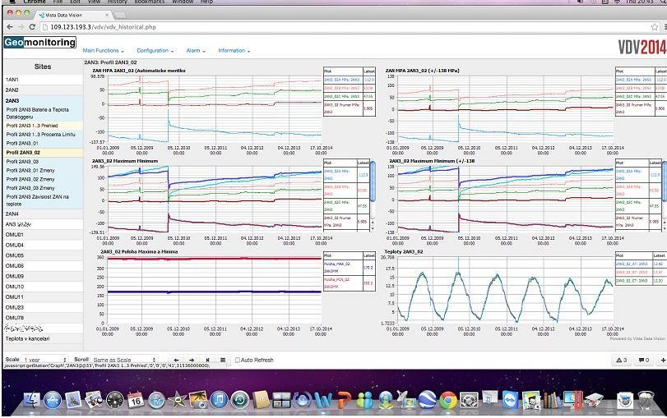667x418 pixels.
Task: Bookmark this page with the star icon
Action: (x=654, y=27)
